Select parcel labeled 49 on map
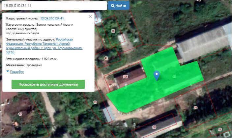This screenshot has width=232, height=138. pyautogui.click(x=219, y=129)
